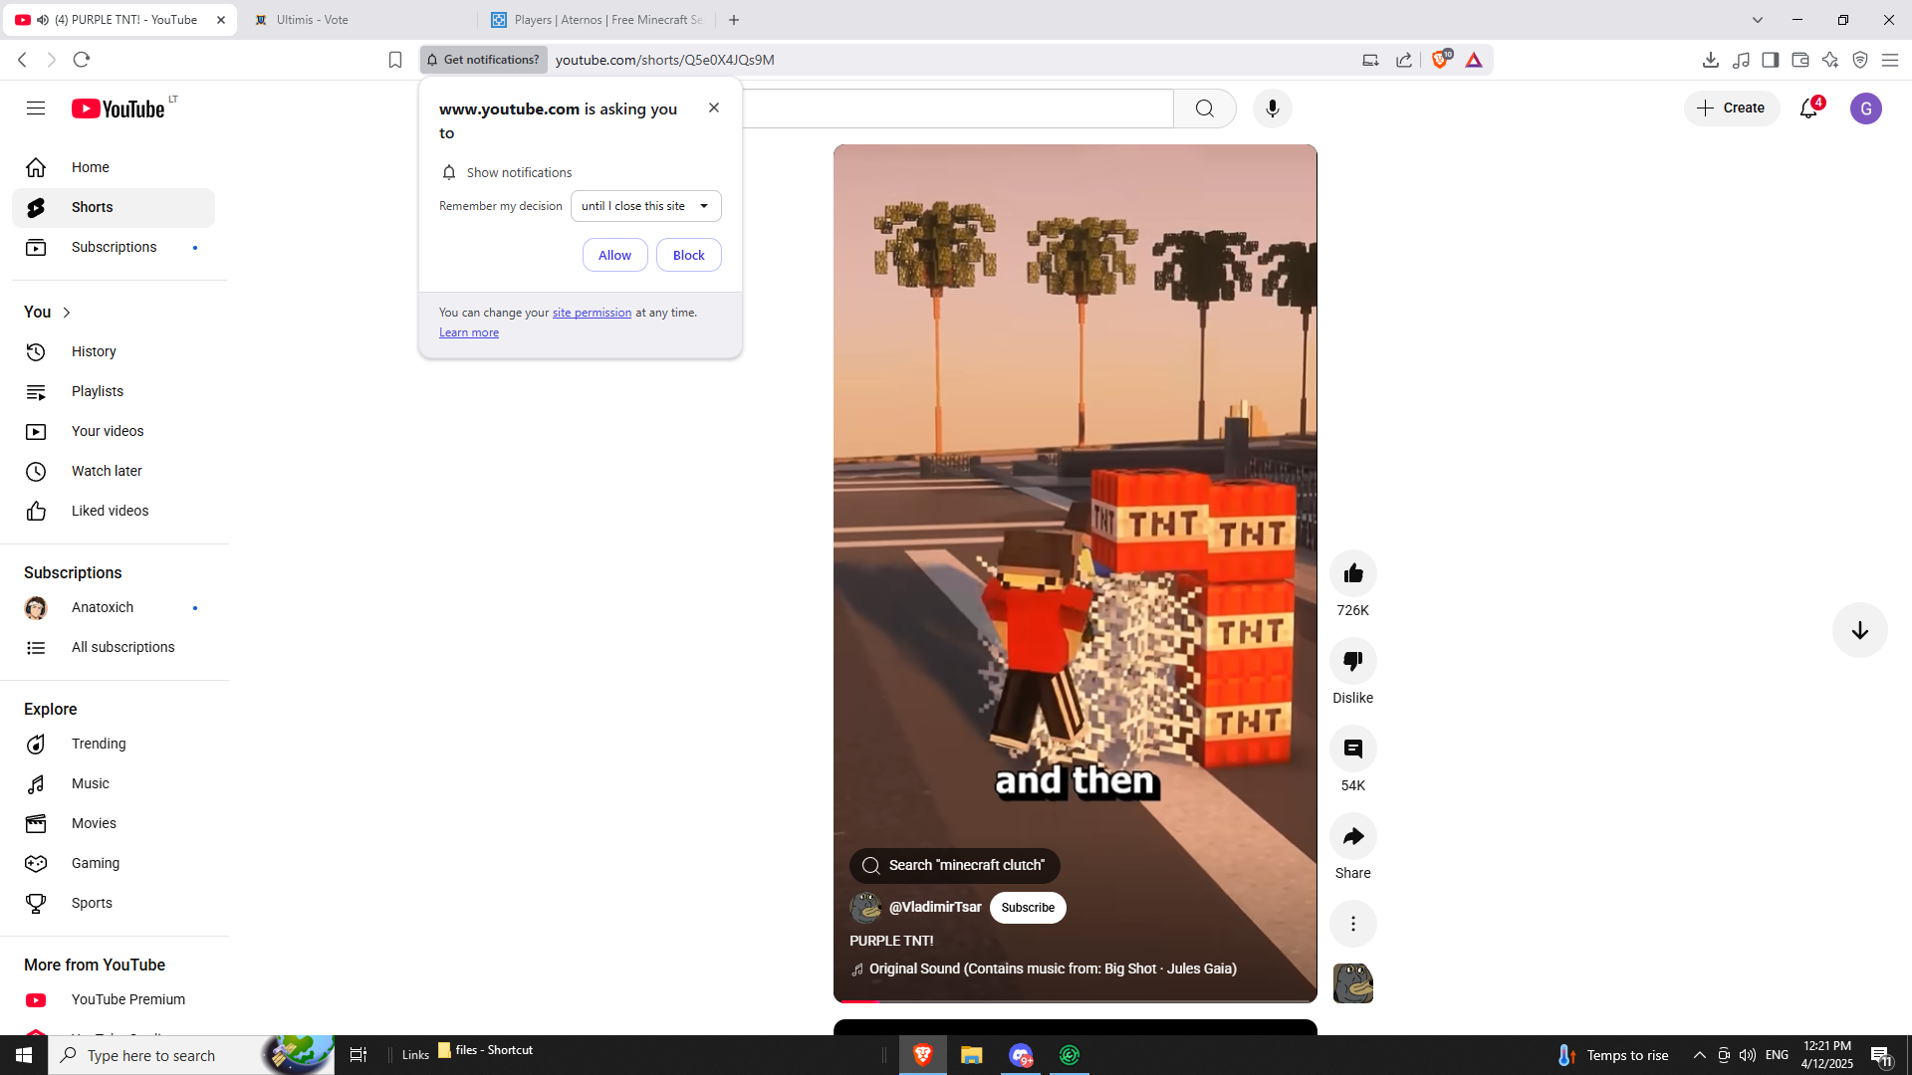Go to the next short arrow

pos(1859,630)
